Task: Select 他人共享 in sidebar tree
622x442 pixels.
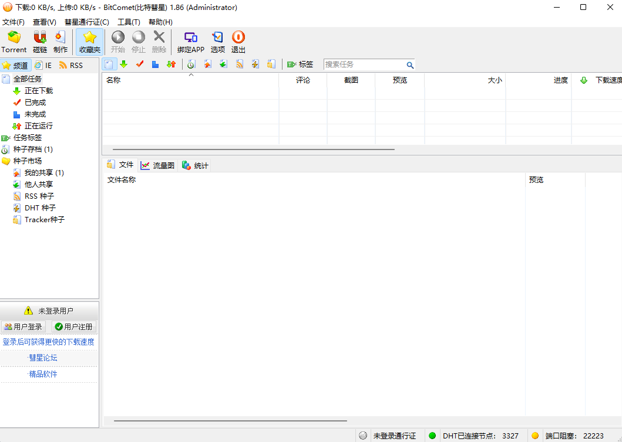Action: click(x=39, y=184)
